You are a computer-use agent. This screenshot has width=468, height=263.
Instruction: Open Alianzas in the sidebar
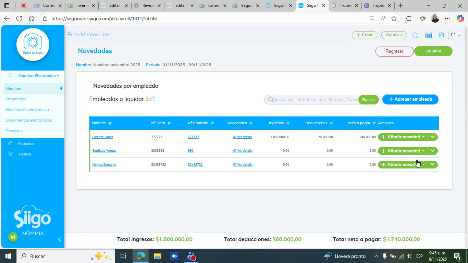click(x=26, y=143)
